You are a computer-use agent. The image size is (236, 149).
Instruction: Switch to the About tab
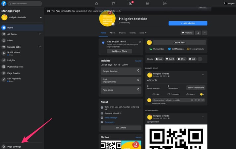tap(112, 33)
